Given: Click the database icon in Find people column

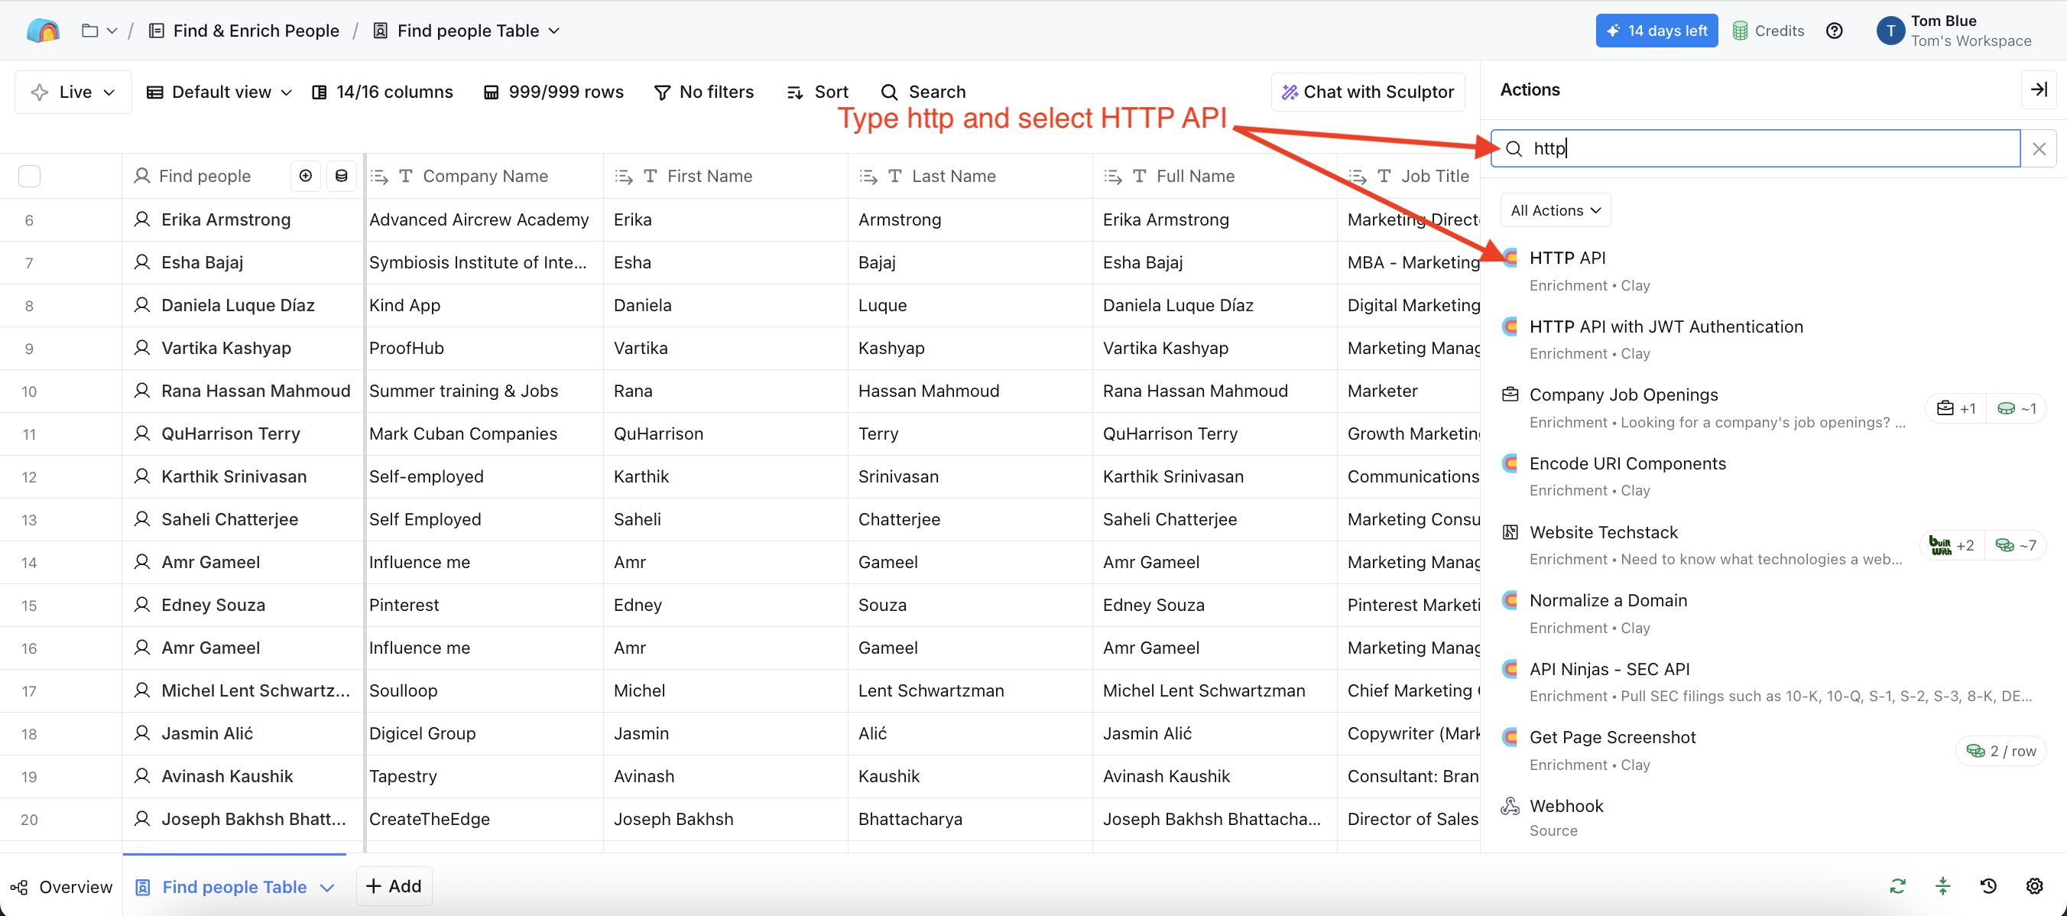Looking at the screenshot, I should pyautogui.click(x=341, y=176).
